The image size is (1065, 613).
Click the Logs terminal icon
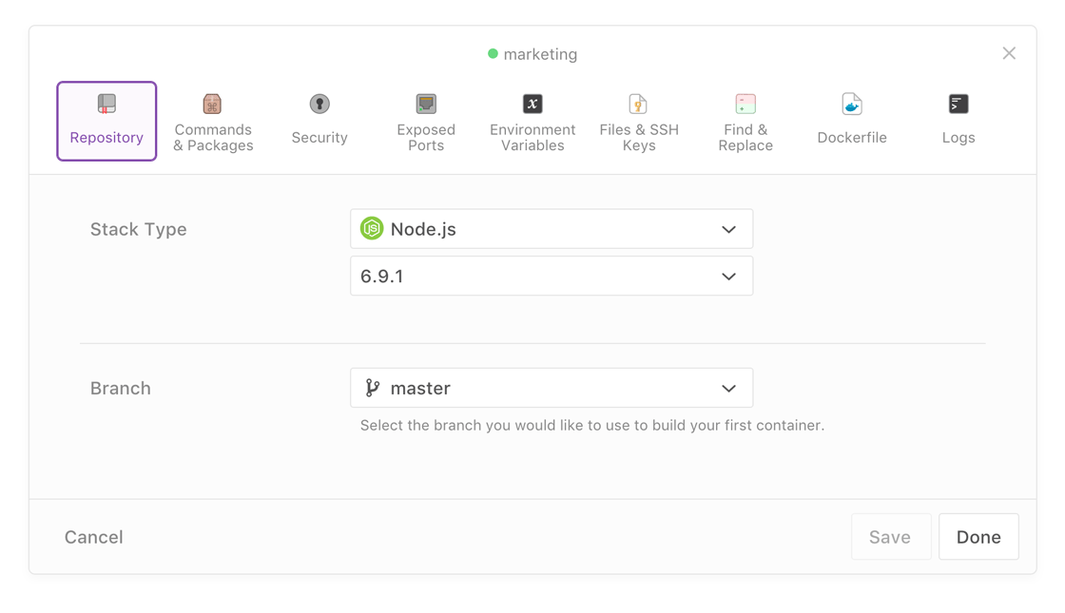958,104
